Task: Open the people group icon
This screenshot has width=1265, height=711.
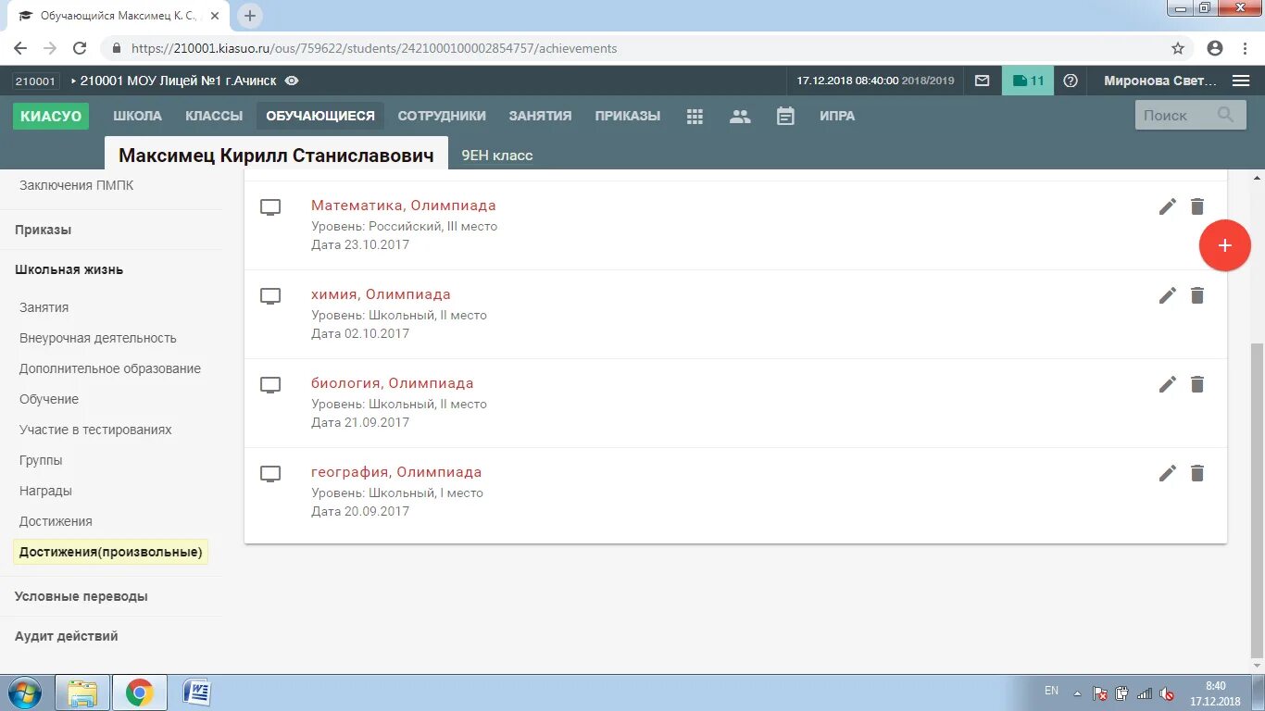Action: pyautogui.click(x=740, y=117)
